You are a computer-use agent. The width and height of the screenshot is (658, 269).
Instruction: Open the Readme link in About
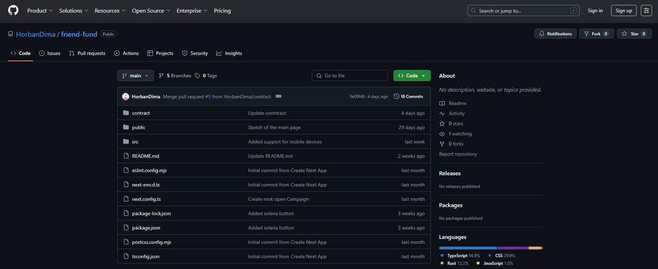pos(453,104)
